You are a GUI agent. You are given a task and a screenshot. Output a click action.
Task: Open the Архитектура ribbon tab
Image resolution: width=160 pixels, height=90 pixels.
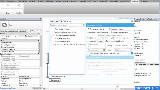click(11, 1)
